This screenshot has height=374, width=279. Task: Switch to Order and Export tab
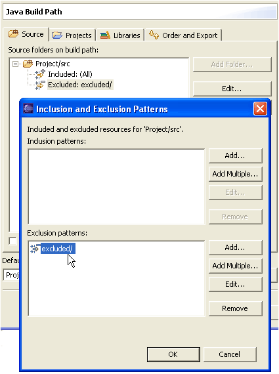(x=183, y=35)
